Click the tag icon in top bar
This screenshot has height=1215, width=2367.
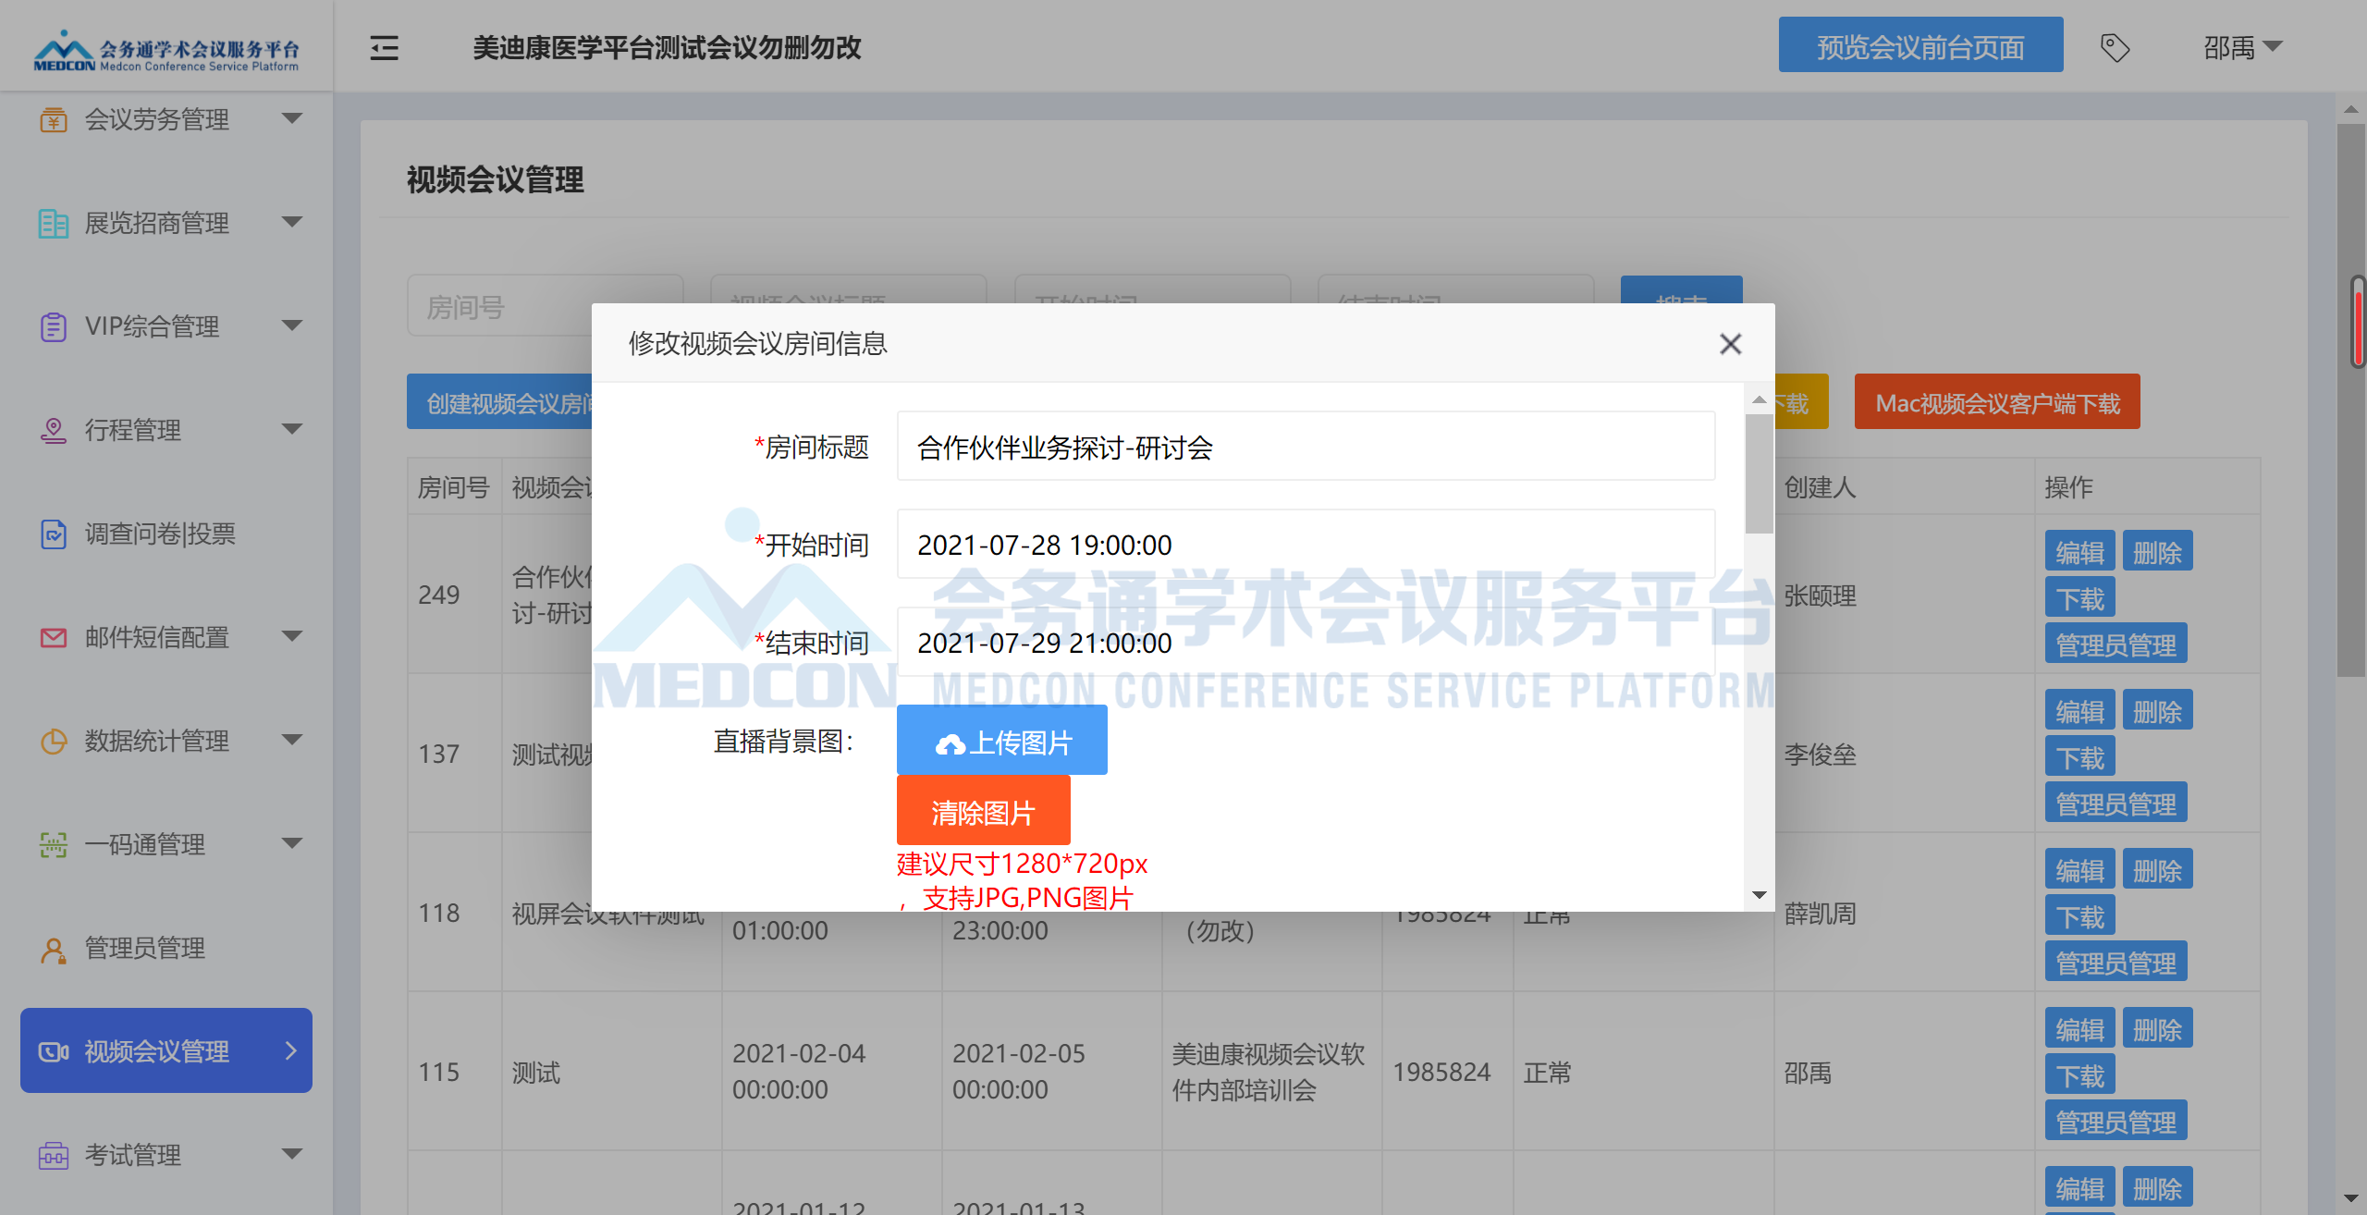click(x=2115, y=47)
